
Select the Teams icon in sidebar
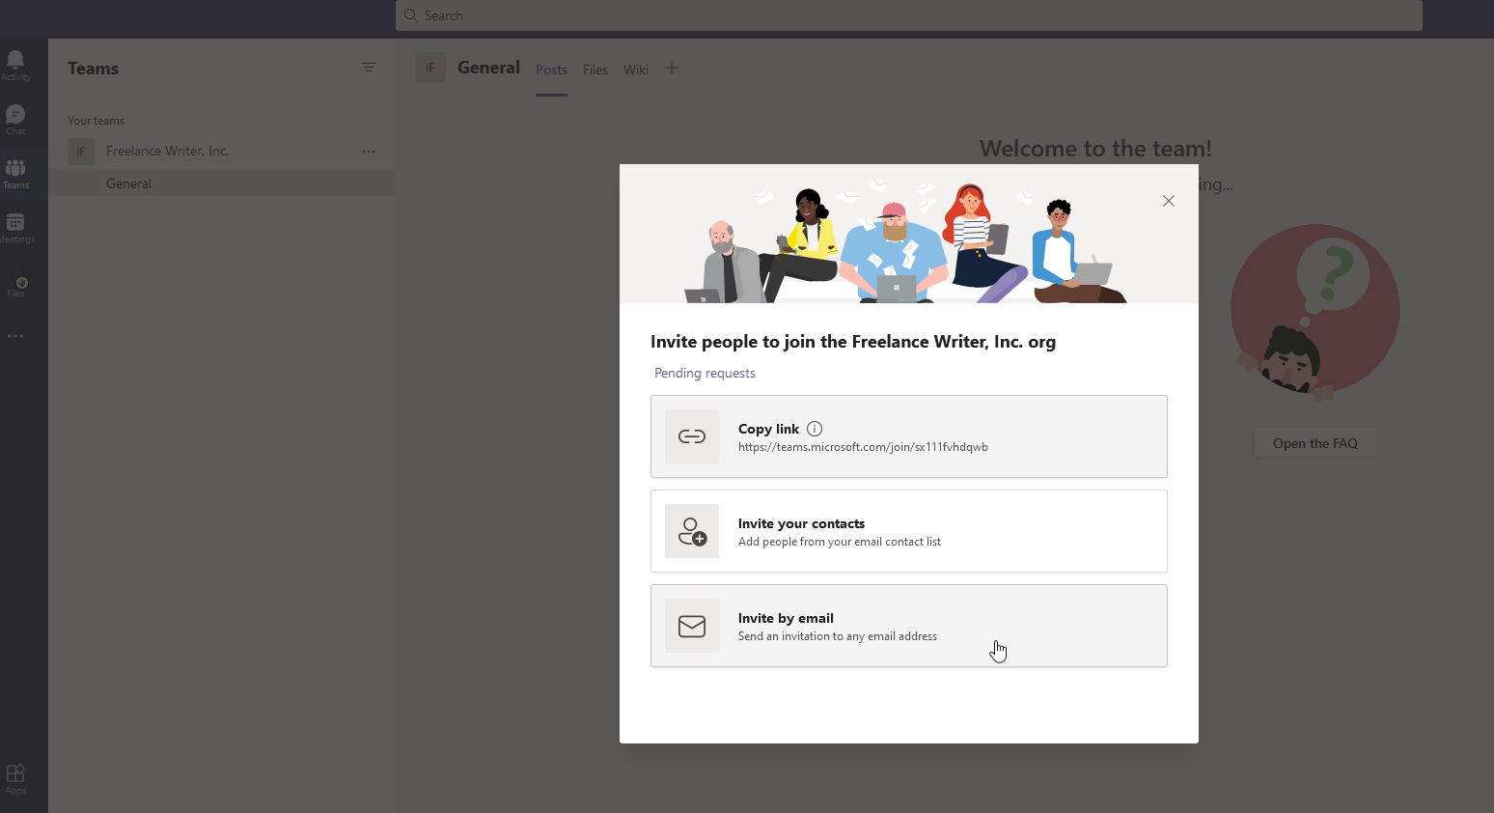(x=15, y=174)
